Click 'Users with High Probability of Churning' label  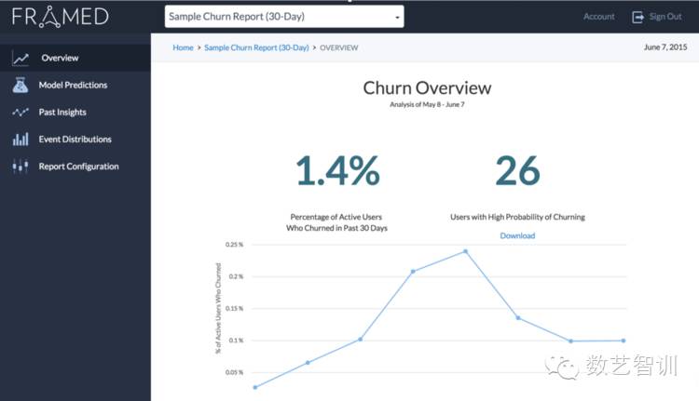[x=517, y=217]
